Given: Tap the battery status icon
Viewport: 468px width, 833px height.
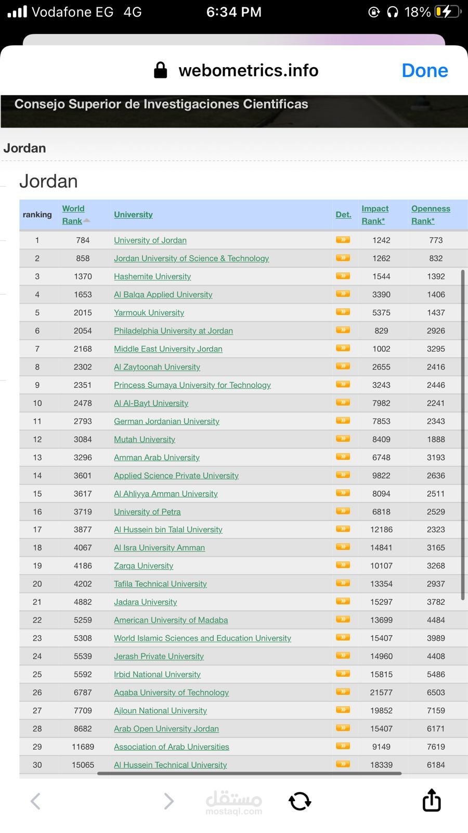Looking at the screenshot, I should point(448,11).
